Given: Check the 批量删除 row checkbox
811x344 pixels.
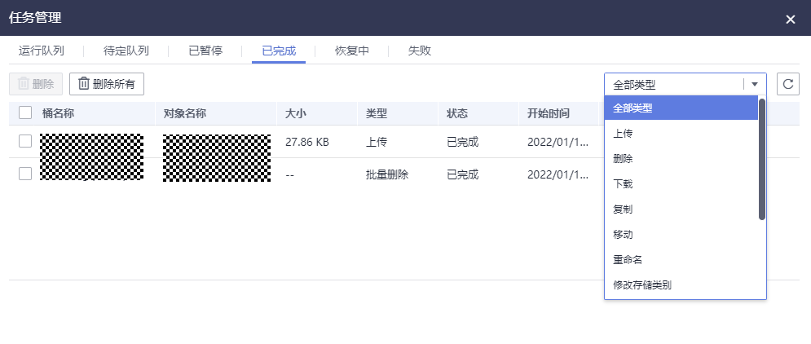Looking at the screenshot, I should tap(25, 174).
